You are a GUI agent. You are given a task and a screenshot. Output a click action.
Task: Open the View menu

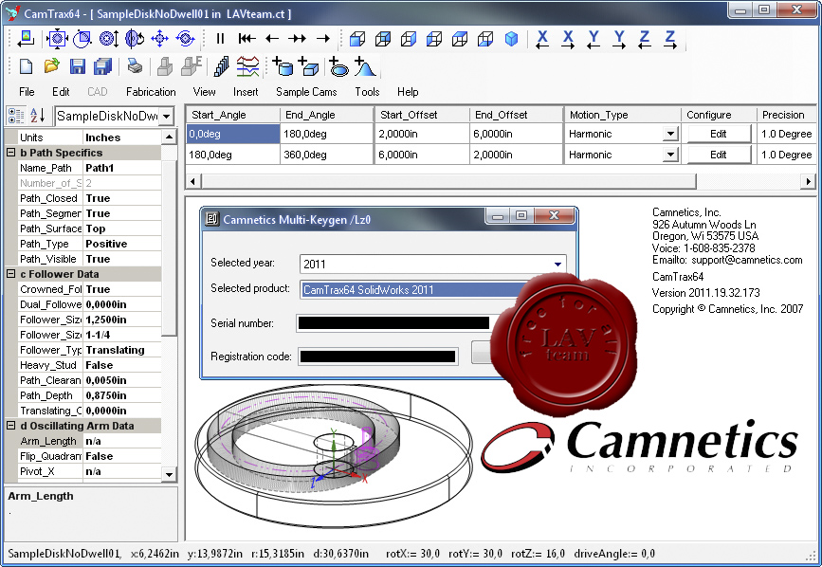click(x=204, y=92)
